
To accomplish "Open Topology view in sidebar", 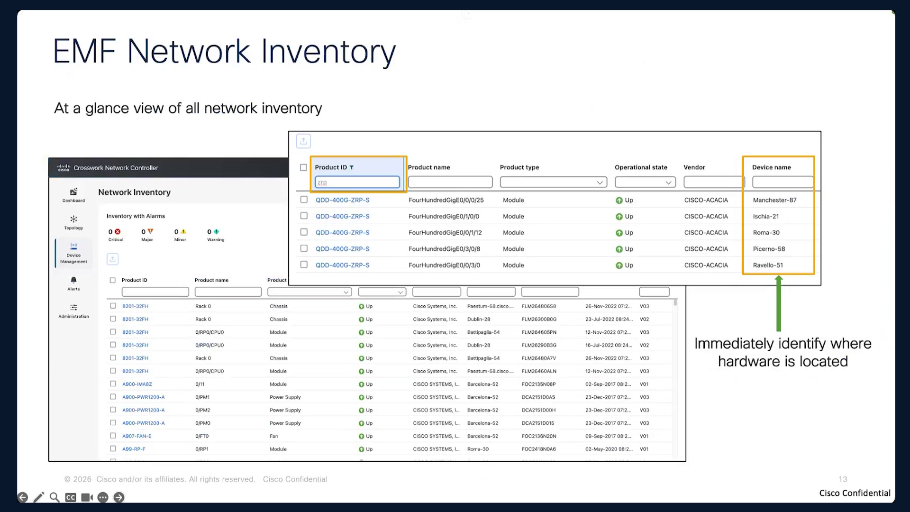I will point(73,222).
